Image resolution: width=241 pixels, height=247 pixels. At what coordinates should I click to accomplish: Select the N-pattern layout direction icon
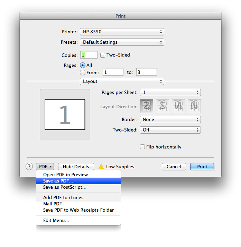click(194, 107)
